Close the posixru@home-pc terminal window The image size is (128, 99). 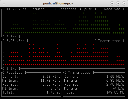point(124,4)
